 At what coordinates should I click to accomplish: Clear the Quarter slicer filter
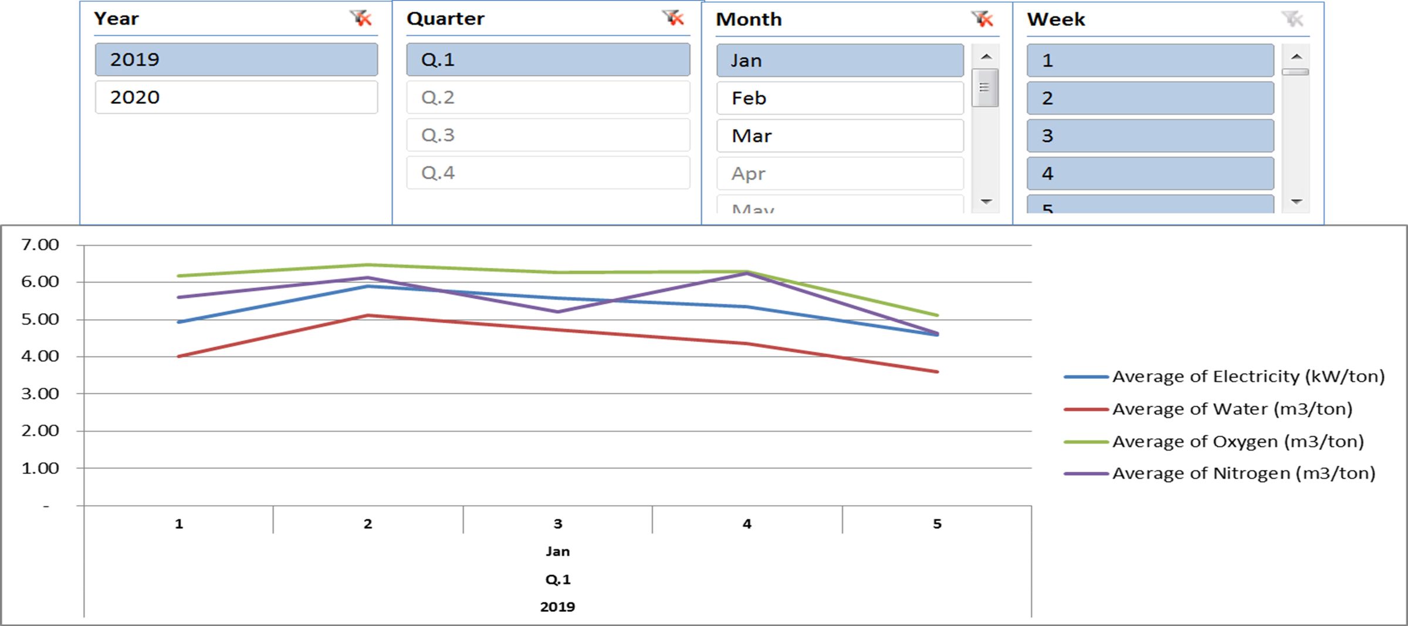[x=673, y=18]
